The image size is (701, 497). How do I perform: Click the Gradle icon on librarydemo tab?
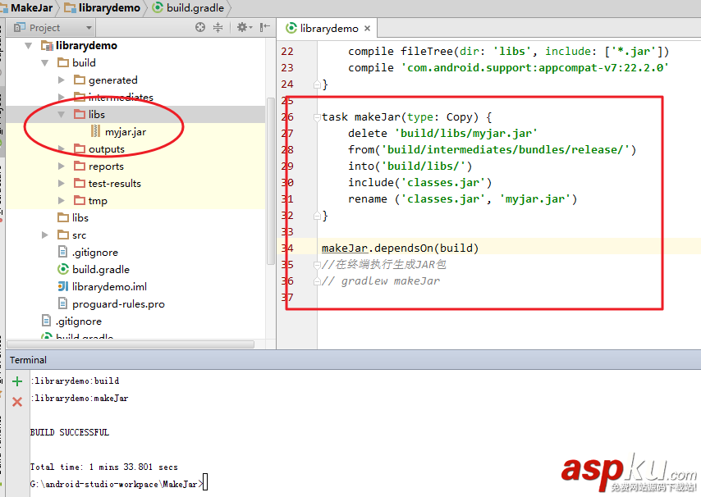click(291, 27)
